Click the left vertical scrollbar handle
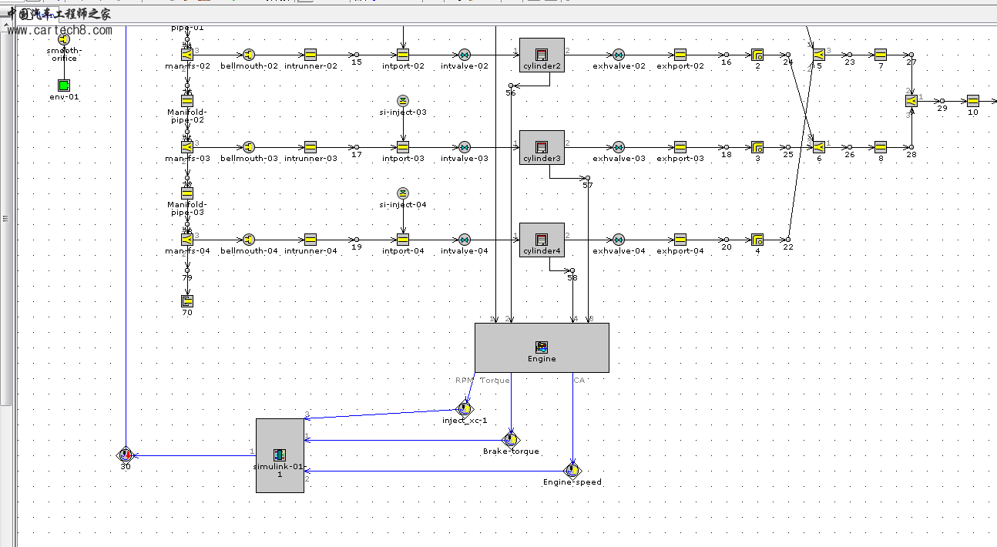The width and height of the screenshot is (997, 547). click(x=6, y=220)
